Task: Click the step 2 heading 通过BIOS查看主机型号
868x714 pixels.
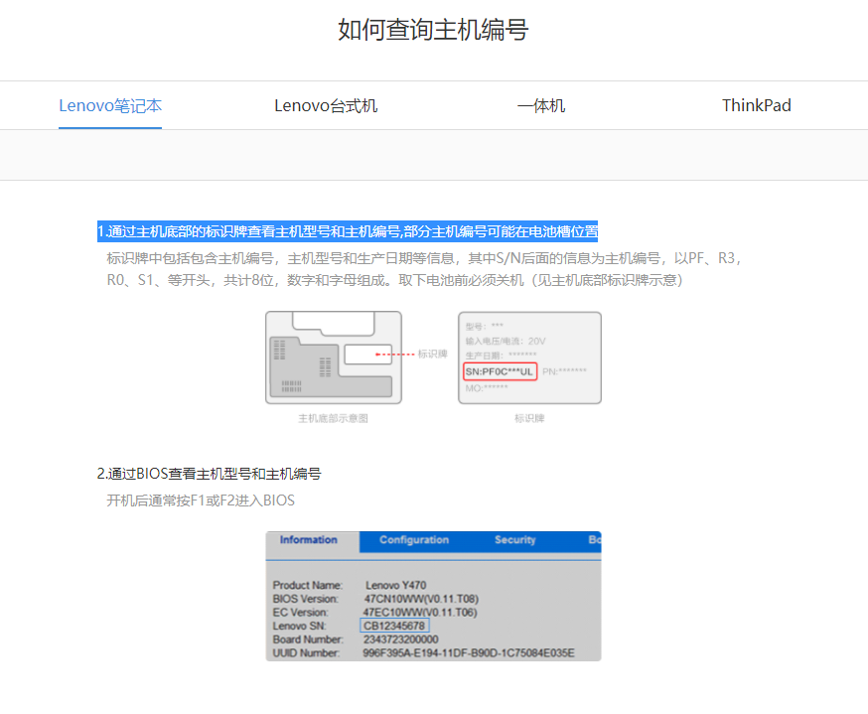Action: tap(210, 474)
